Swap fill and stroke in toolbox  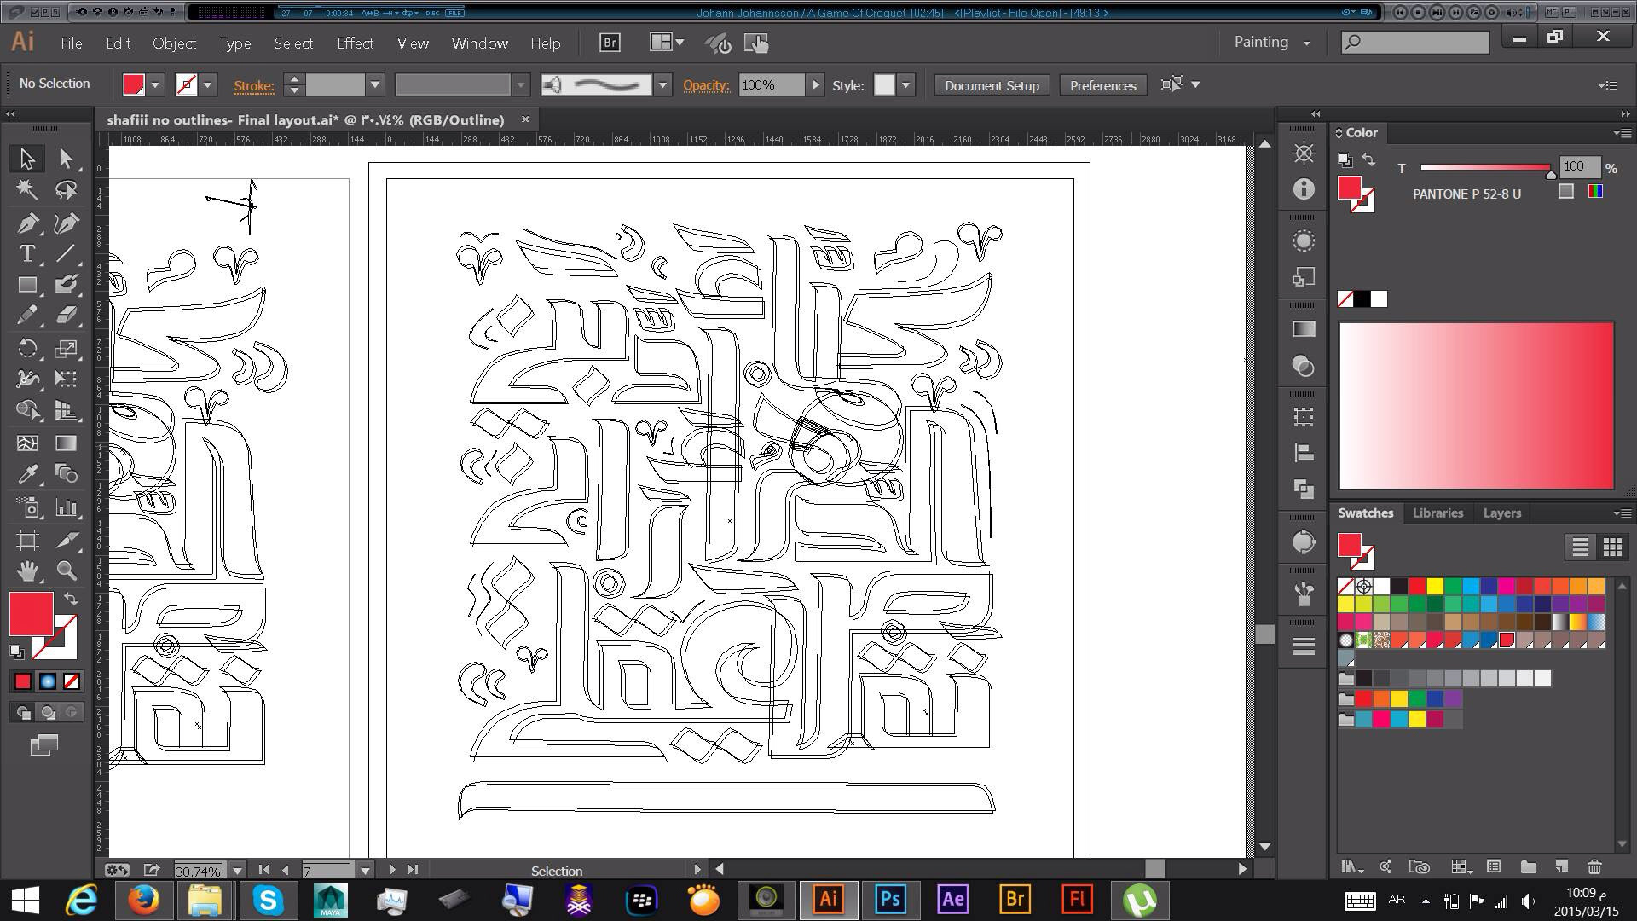[x=72, y=600]
